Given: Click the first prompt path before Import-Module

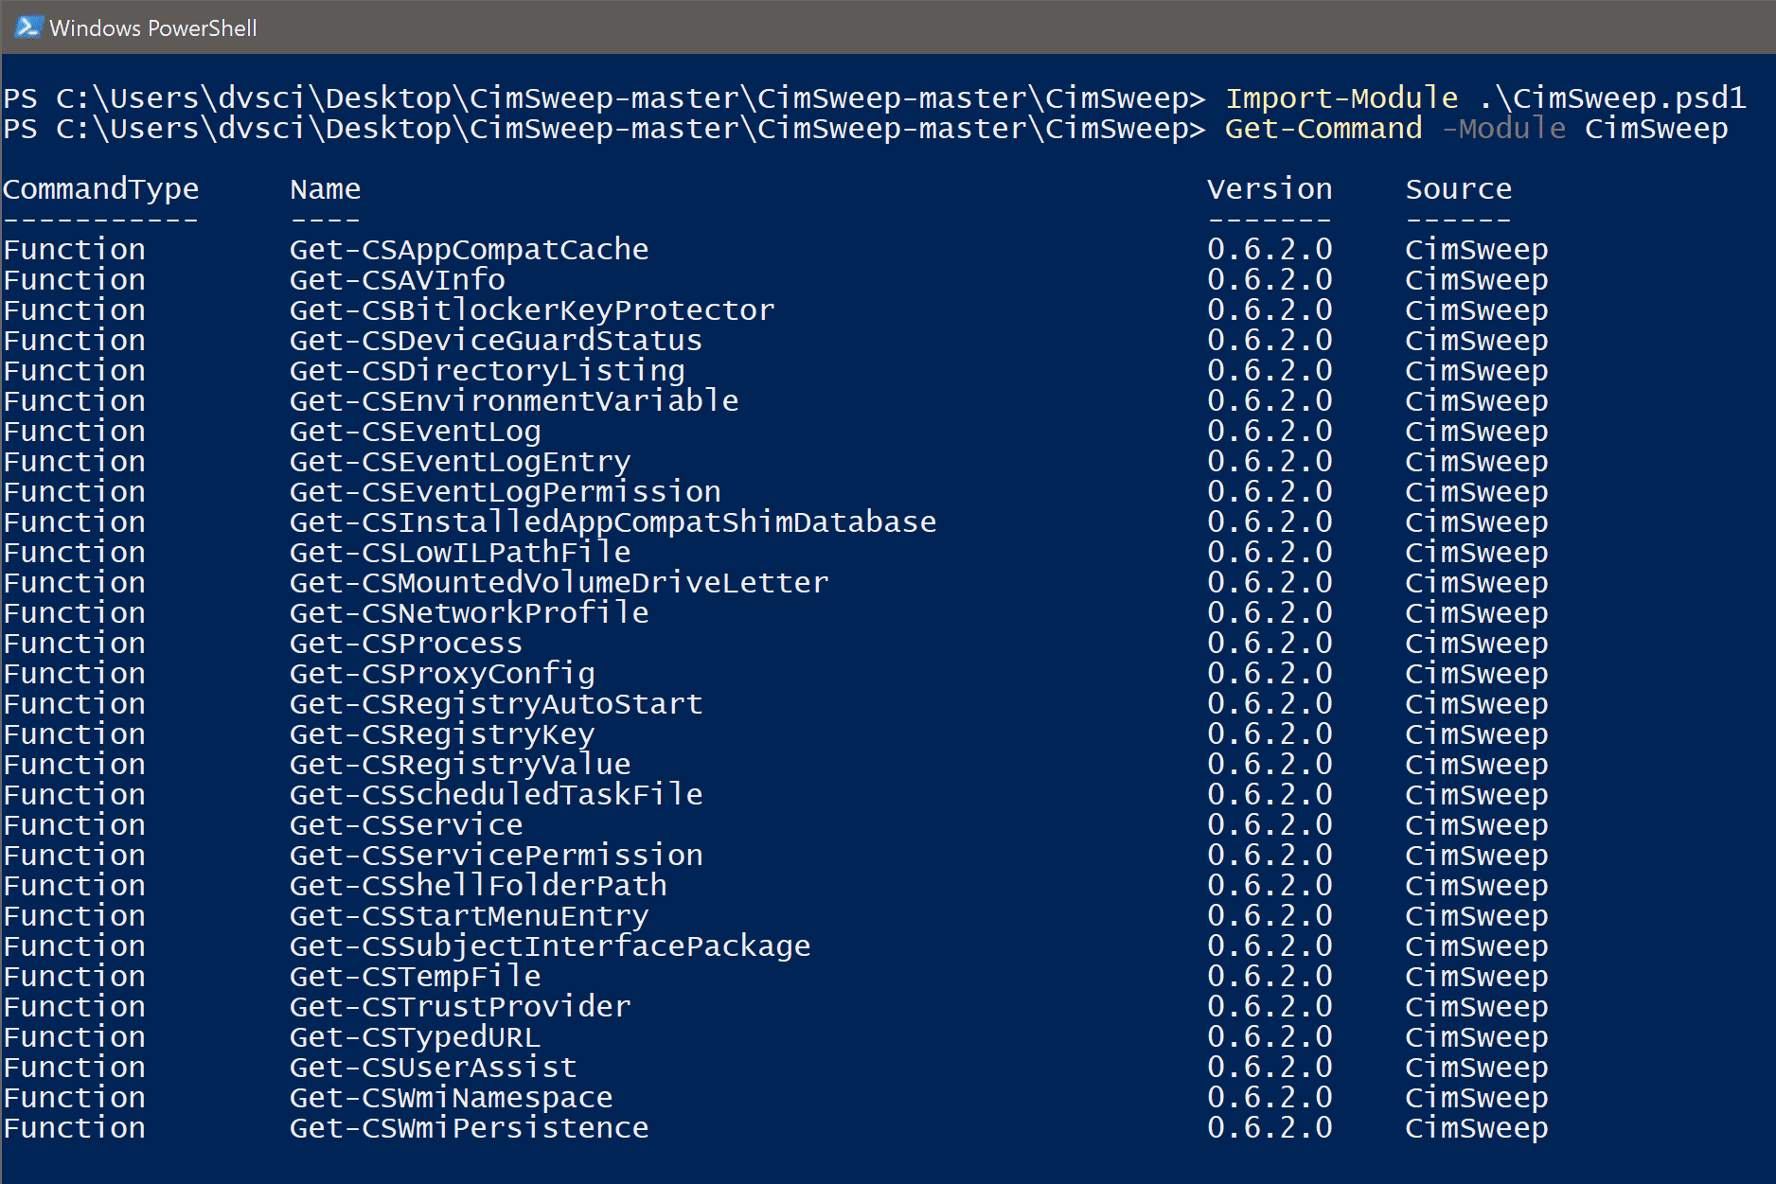Looking at the screenshot, I should pyautogui.click(x=604, y=98).
